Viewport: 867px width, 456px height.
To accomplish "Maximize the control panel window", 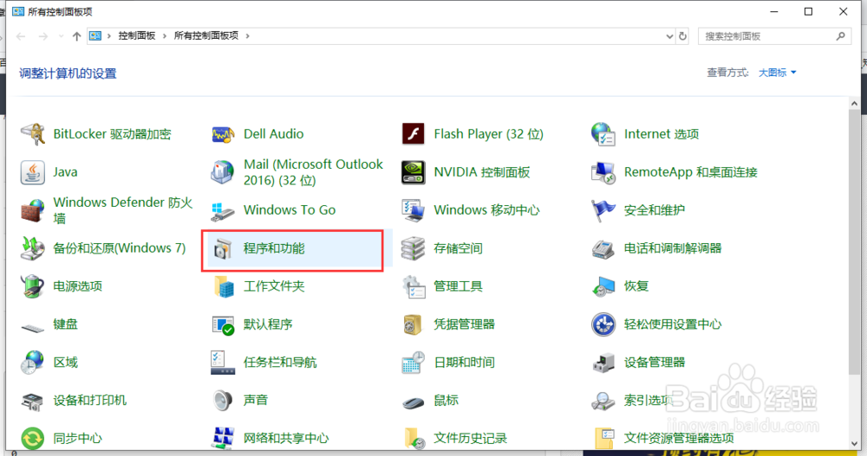I will [x=808, y=11].
